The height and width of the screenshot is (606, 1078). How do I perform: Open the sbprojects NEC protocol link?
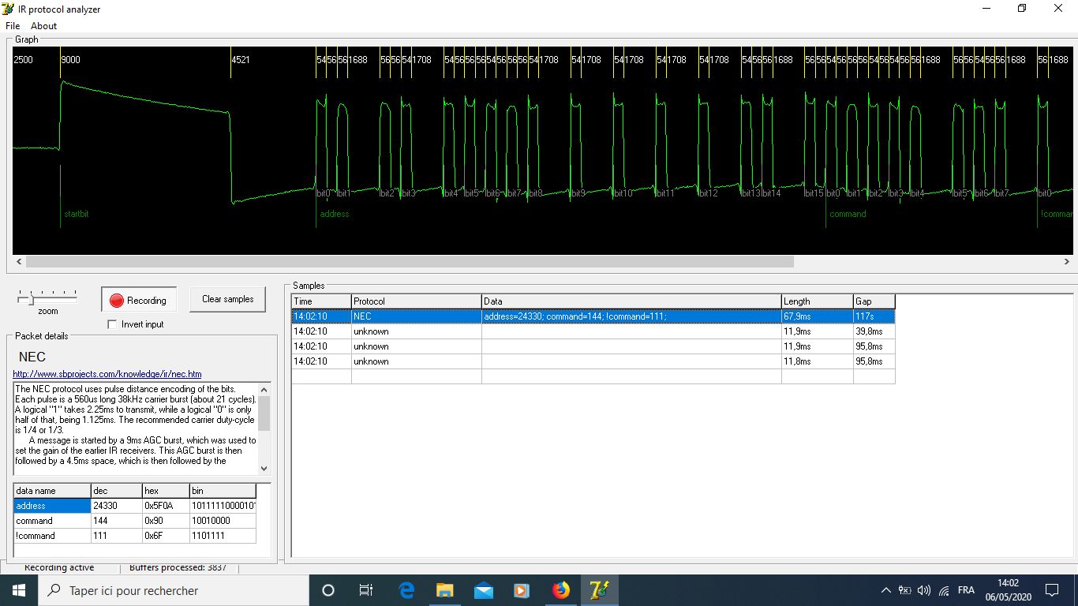[x=107, y=374]
